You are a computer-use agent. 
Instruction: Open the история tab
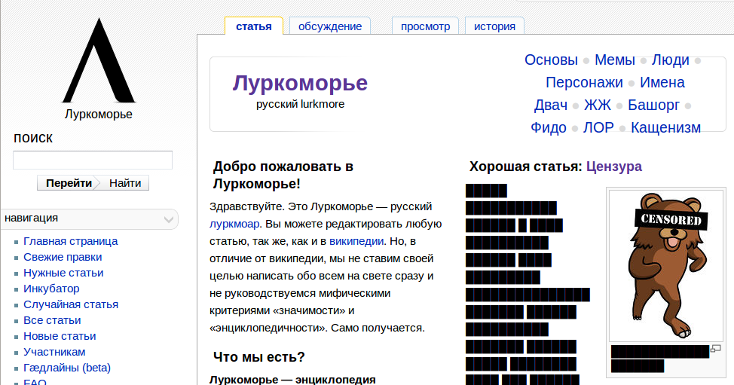[494, 26]
